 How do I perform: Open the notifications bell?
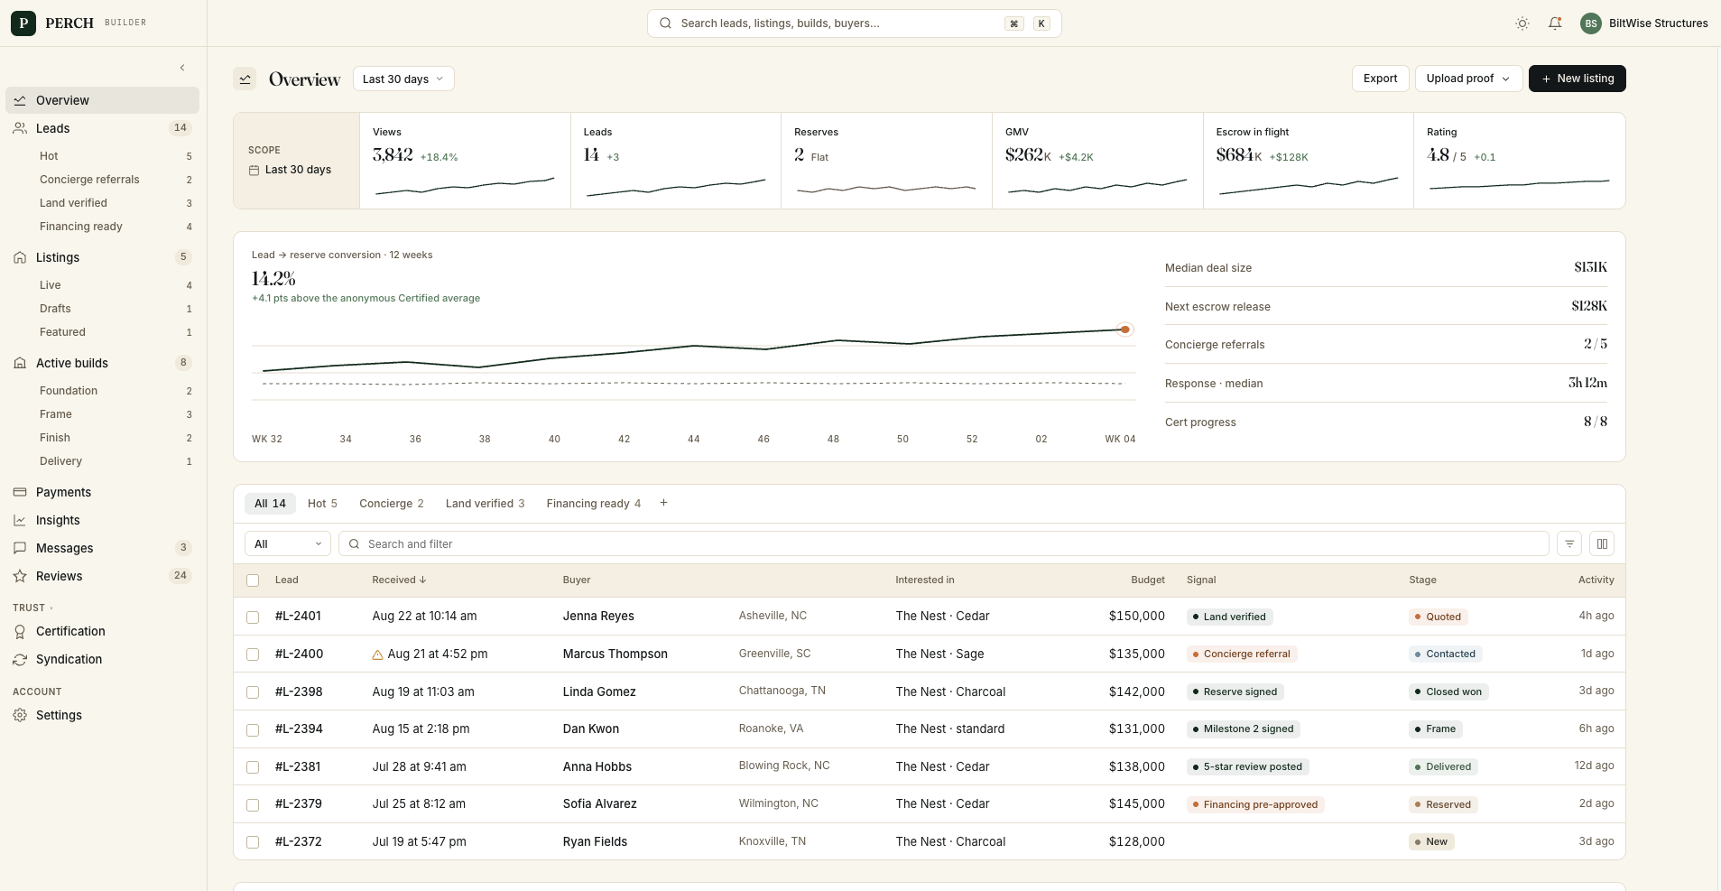coord(1555,23)
